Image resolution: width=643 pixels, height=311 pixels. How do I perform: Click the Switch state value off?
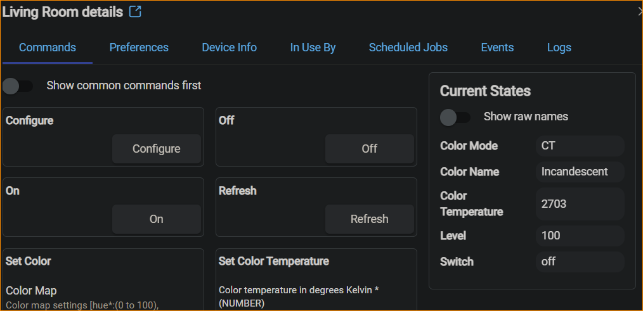(580, 262)
